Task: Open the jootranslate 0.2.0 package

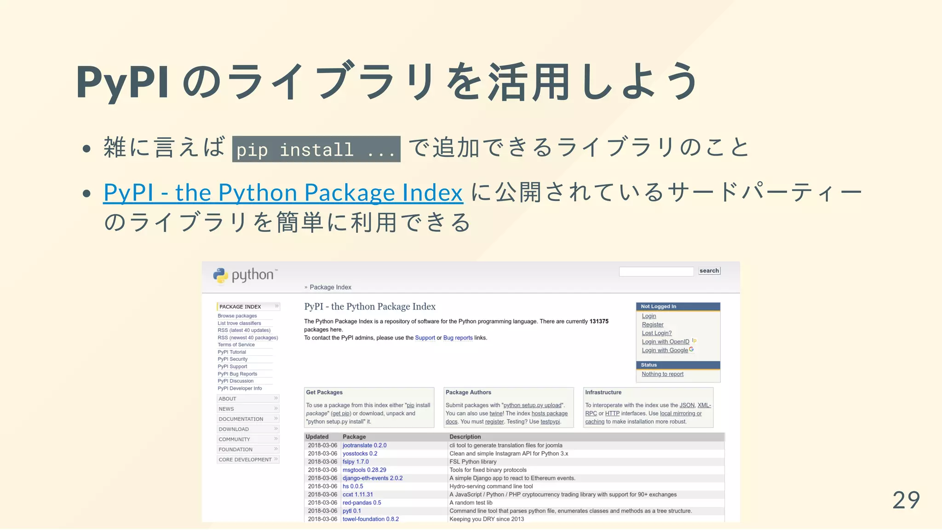Action: pos(364,445)
